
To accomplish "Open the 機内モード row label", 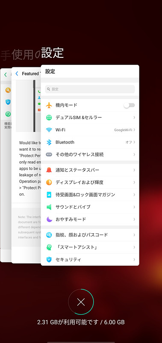I will [x=66, y=105].
